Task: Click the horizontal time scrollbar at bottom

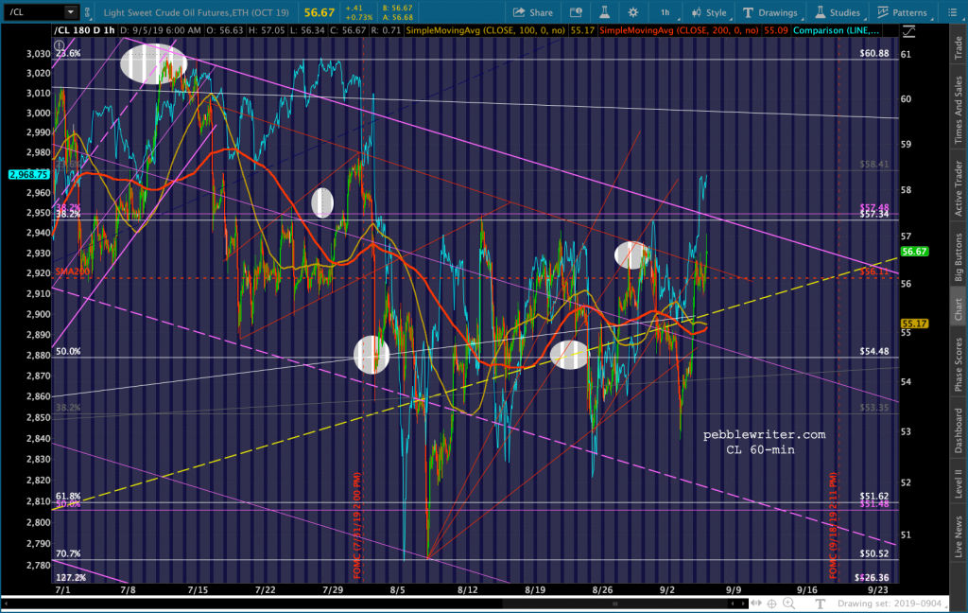Action: [x=375, y=604]
